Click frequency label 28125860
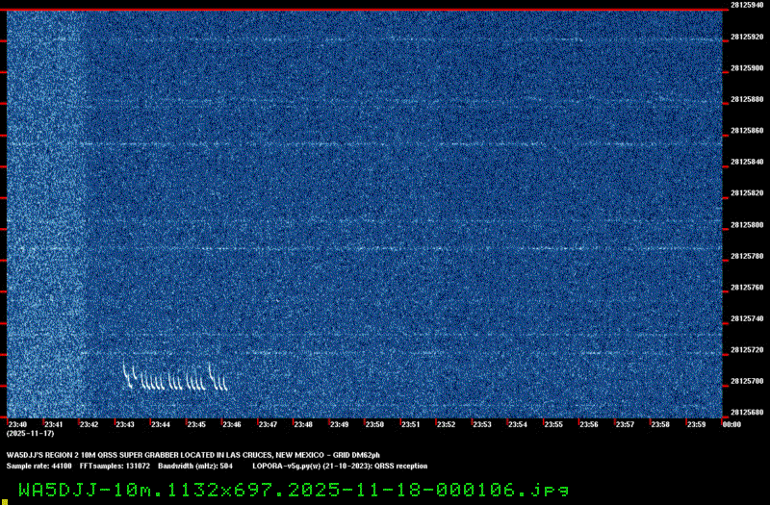Viewport: 770px width, 505px height. coord(747,131)
